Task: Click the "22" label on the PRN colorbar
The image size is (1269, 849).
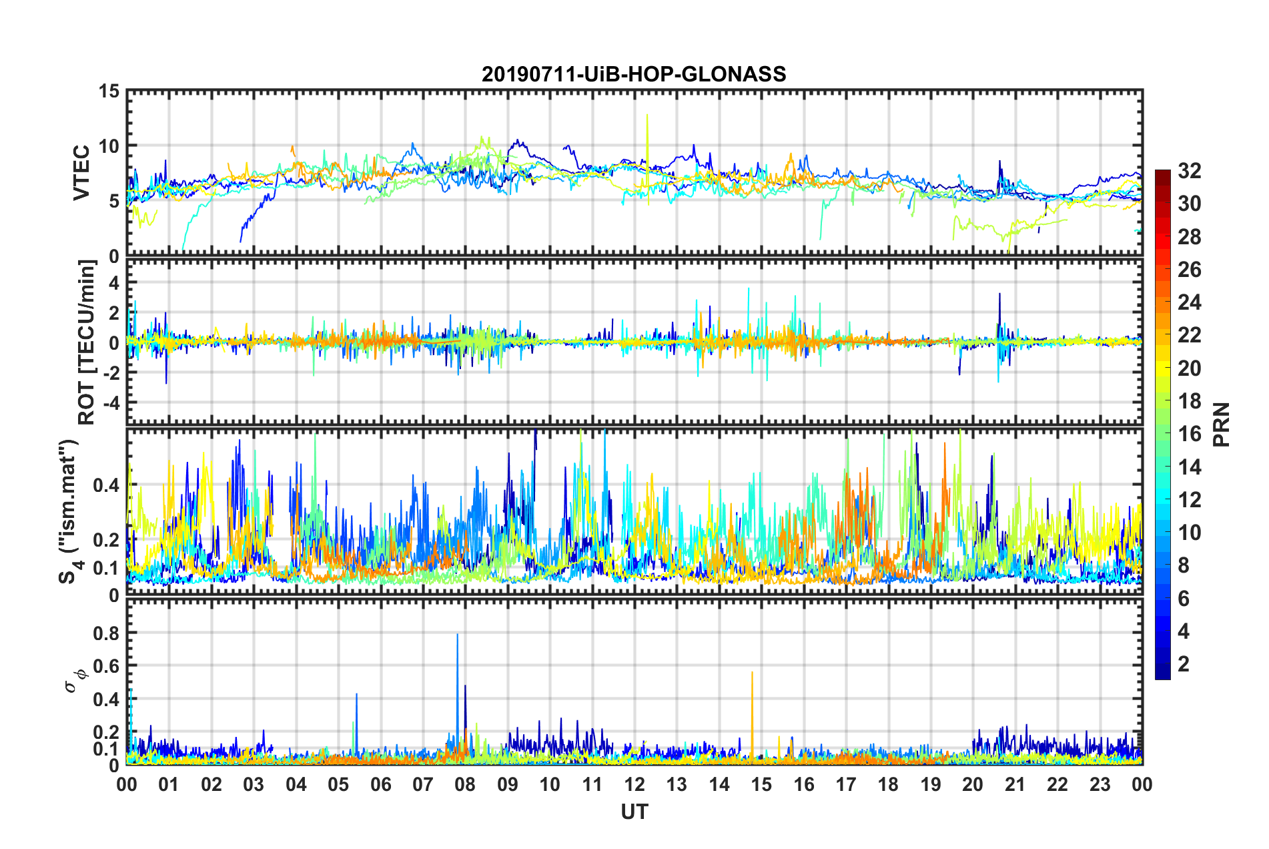Action: (x=1189, y=335)
